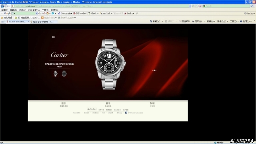Screen dimensions: 256x144
Task: Open the Page (P) menu on command bar
Action: click(x=211, y=21)
